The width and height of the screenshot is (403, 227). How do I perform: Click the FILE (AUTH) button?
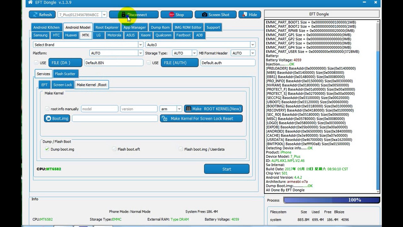(x=180, y=63)
